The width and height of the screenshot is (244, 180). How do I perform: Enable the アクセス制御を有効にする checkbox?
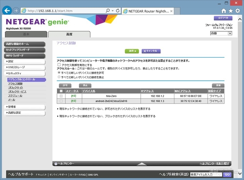[x=59, y=65]
